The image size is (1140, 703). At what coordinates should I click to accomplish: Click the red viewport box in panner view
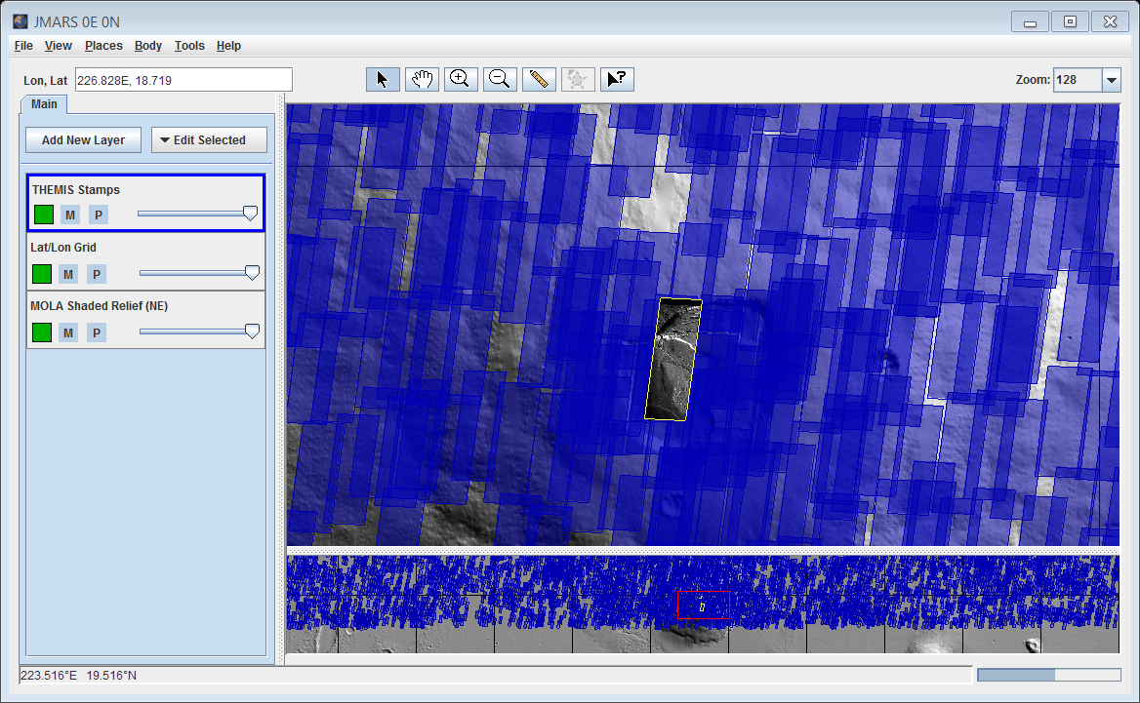click(x=704, y=605)
